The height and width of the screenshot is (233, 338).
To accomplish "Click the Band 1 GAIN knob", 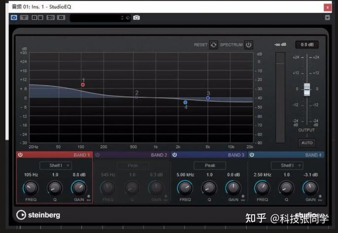I will click(79, 188).
